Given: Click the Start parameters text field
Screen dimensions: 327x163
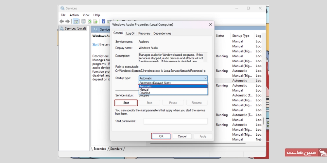Looking at the screenshot, I should point(175,121).
